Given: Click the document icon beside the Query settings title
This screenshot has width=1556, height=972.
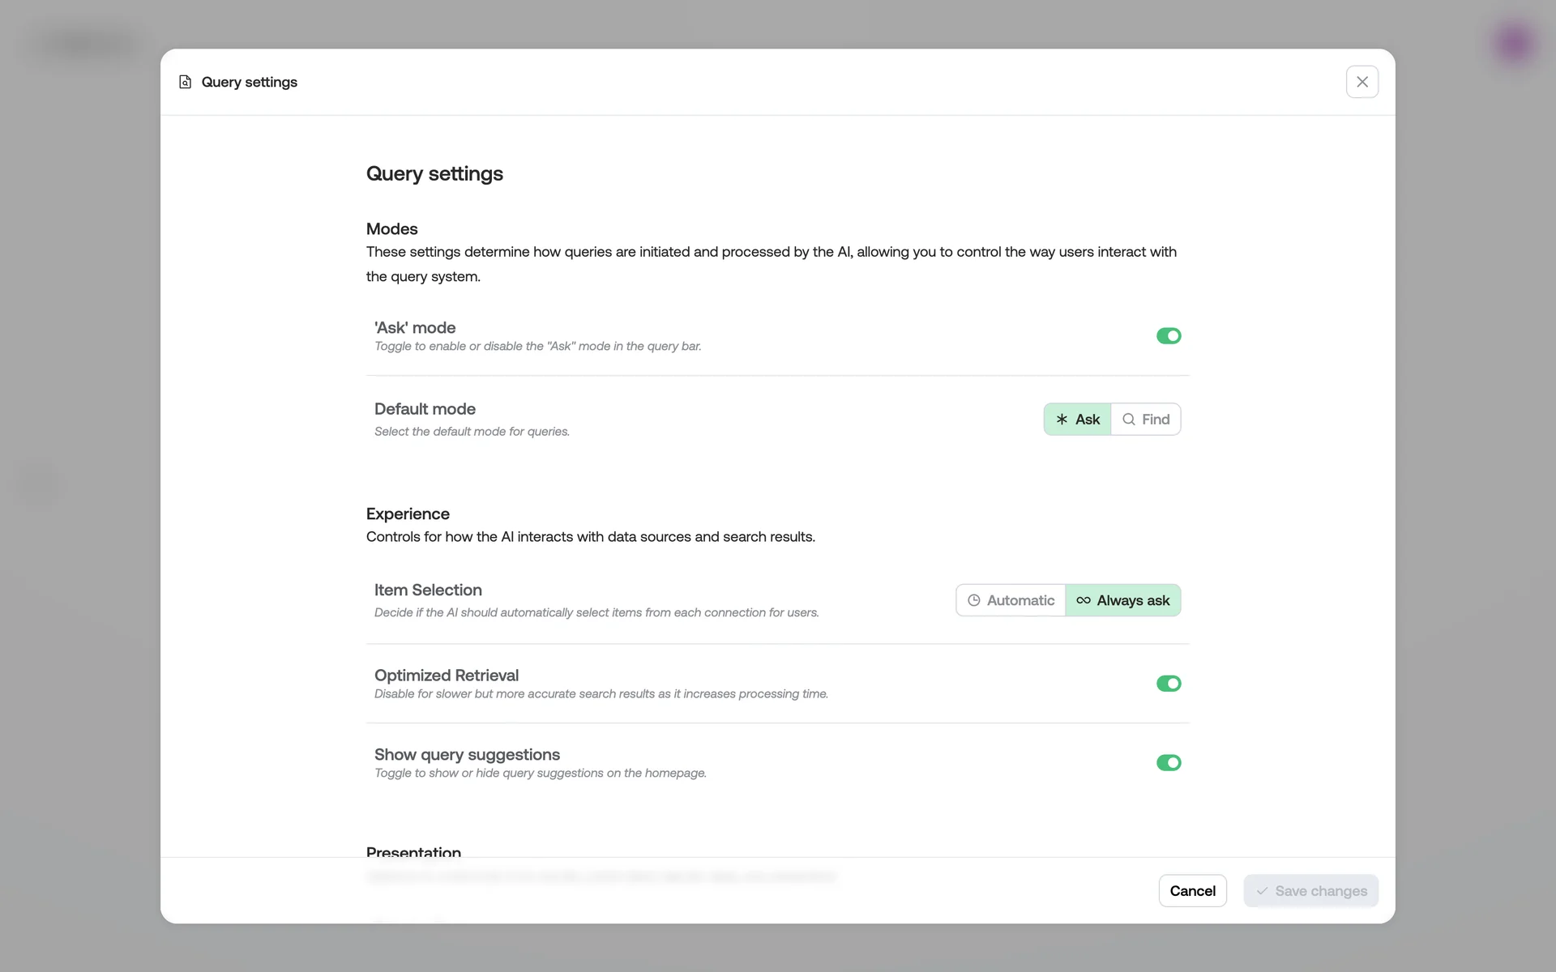Looking at the screenshot, I should 185,82.
